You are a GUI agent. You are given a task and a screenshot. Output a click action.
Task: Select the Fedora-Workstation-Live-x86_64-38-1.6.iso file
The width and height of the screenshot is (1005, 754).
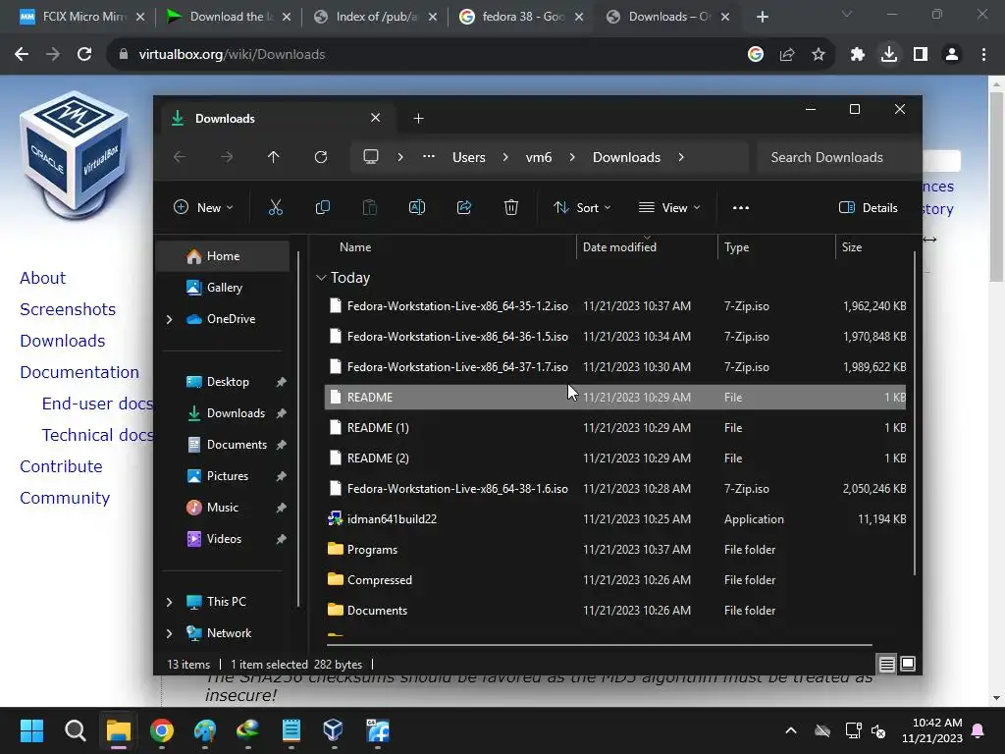[615, 489]
